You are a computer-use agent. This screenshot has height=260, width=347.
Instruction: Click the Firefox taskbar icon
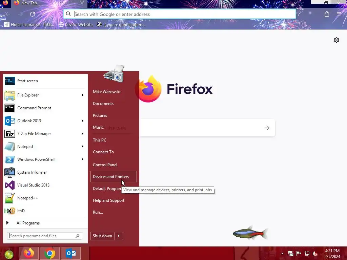[x=29, y=253]
